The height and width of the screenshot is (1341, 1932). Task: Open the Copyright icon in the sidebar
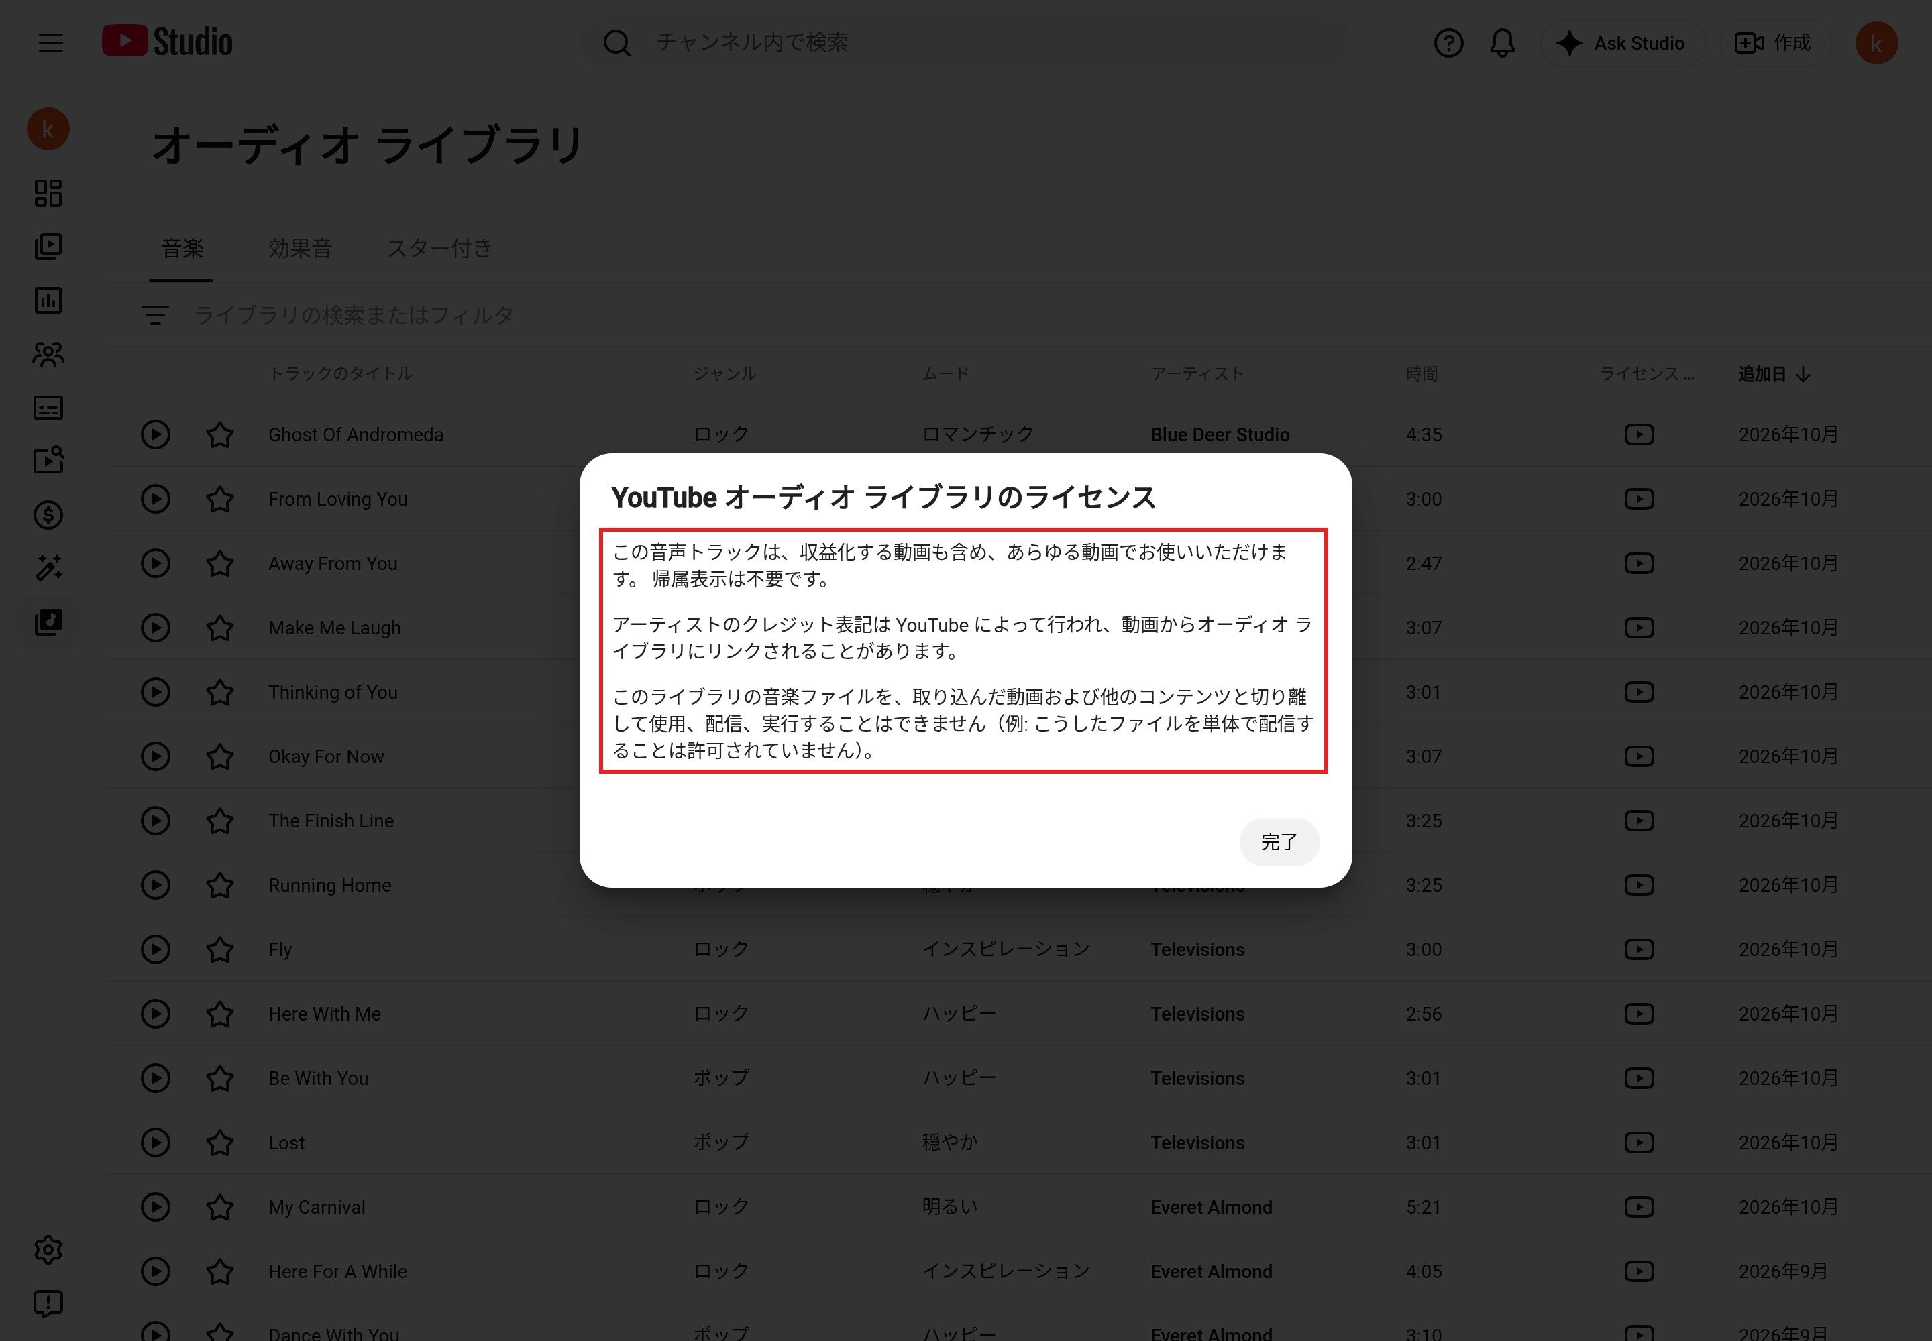pyautogui.click(x=48, y=461)
